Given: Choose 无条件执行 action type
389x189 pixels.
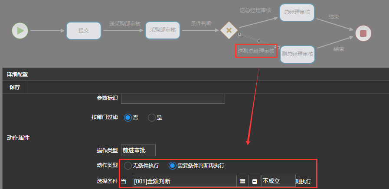Looking at the screenshot, I should point(128,166).
